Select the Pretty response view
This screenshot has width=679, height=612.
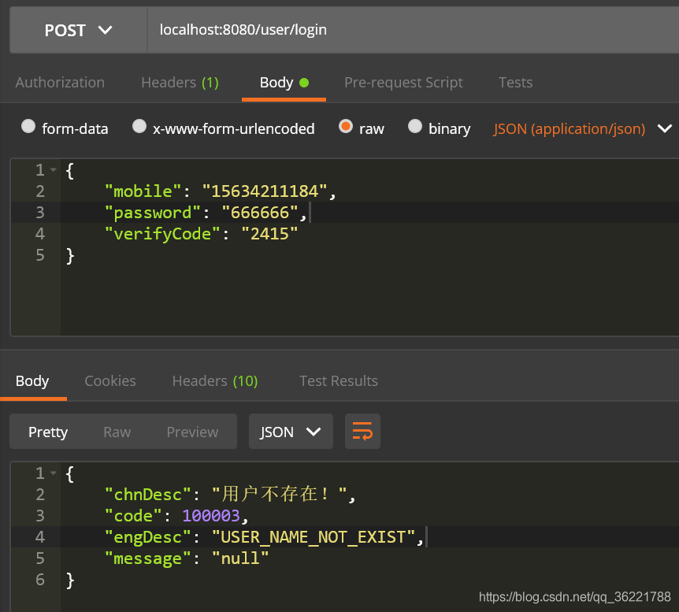click(48, 432)
